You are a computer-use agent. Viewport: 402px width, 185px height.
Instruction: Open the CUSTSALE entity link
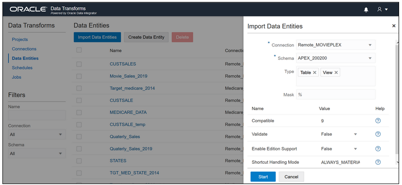coord(121,100)
